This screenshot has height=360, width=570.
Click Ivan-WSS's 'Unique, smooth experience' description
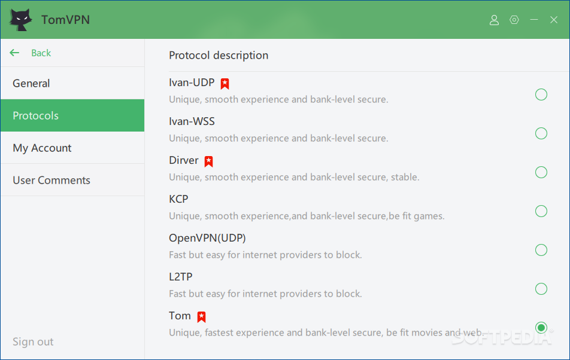[278, 139]
